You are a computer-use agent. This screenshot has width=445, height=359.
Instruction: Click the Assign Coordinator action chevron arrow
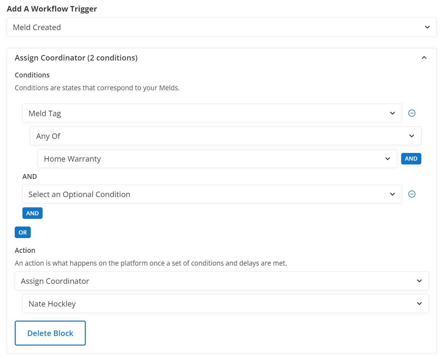pos(419,281)
